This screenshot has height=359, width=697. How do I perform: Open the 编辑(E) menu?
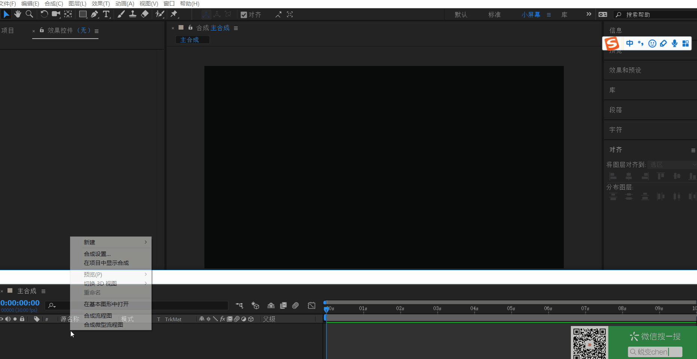[30, 4]
